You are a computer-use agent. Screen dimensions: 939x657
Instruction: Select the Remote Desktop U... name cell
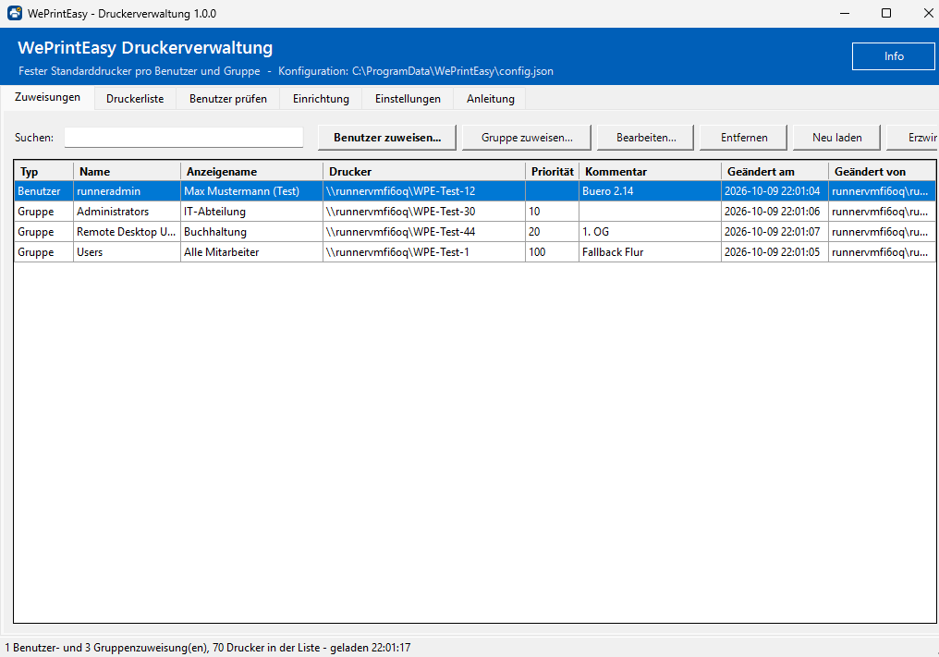point(127,232)
